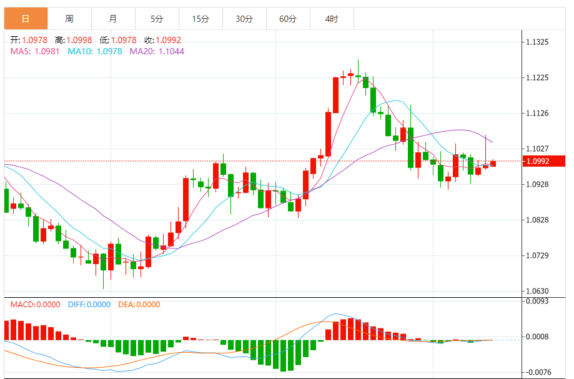Select the 日 daily chart tab
574x379 pixels.
tap(26, 19)
